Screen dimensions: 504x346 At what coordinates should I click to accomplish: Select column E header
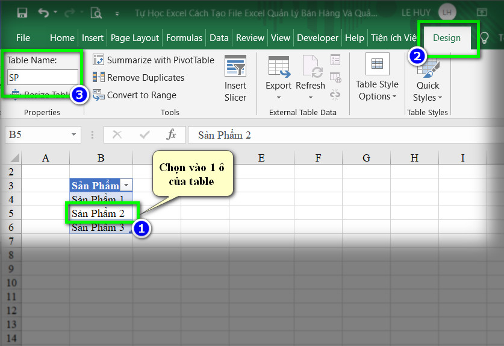[x=261, y=158]
